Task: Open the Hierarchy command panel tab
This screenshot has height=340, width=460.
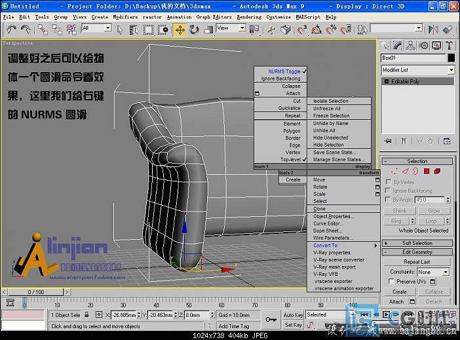Action: click(410, 45)
